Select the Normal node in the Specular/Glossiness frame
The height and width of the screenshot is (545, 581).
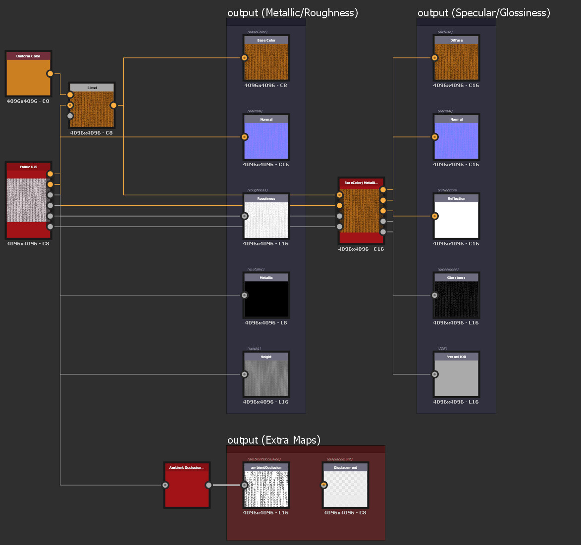[x=457, y=137]
